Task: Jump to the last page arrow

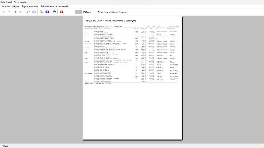Action: [x=21, y=12]
